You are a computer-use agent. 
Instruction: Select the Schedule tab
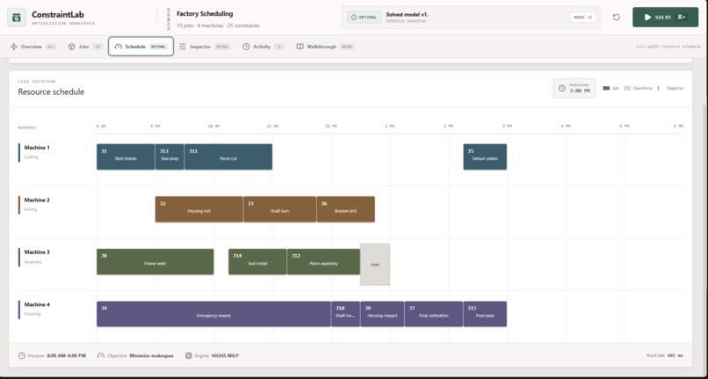[x=141, y=47]
